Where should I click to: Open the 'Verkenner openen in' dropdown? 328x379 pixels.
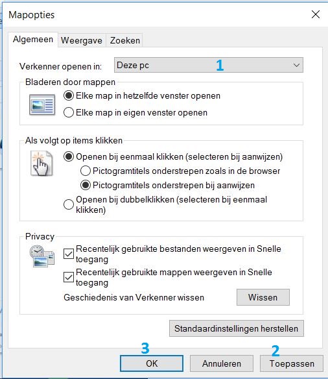click(209, 65)
